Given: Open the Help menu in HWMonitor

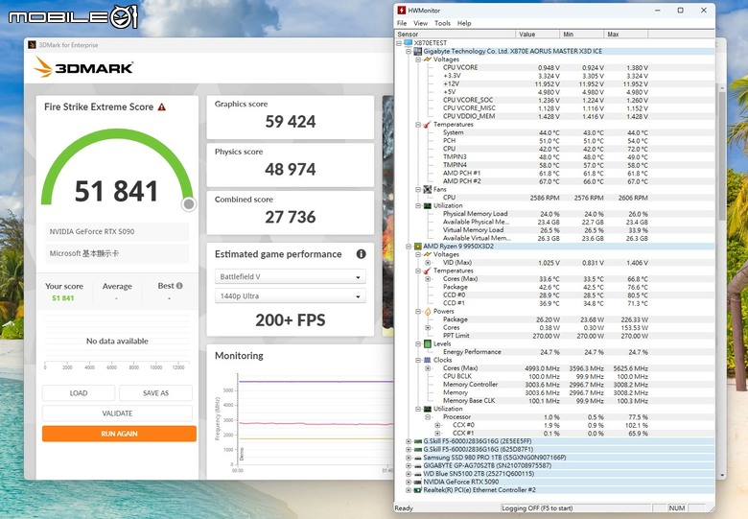Looking at the screenshot, I should (464, 23).
